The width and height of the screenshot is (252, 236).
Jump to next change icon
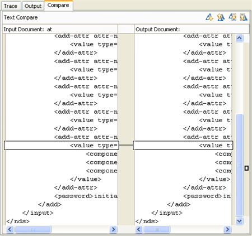pyautogui.click(x=232, y=17)
